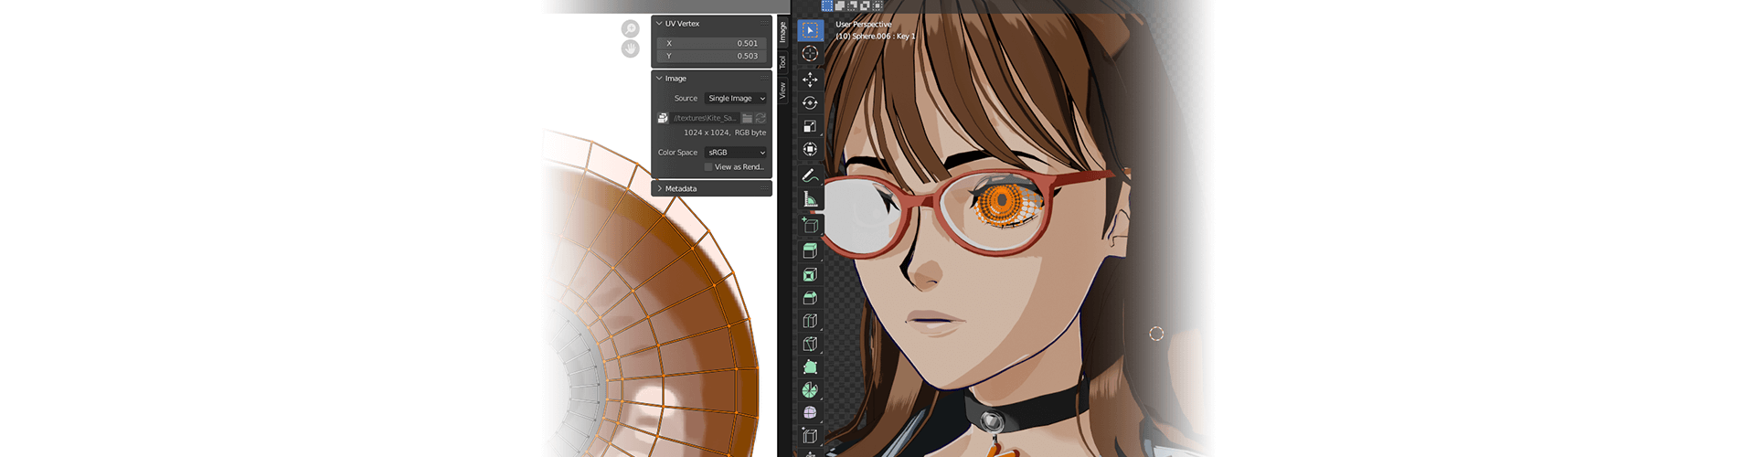The height and width of the screenshot is (457, 1755).
Task: Open the Color Space sRGB dropdown
Action: click(736, 153)
